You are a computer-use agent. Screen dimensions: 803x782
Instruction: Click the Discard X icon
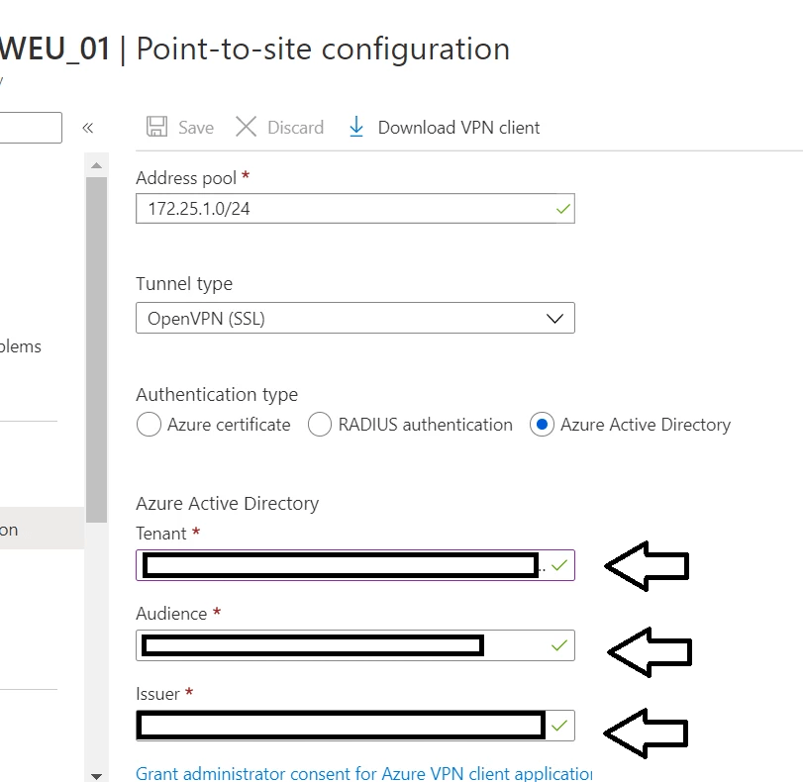coord(246,127)
